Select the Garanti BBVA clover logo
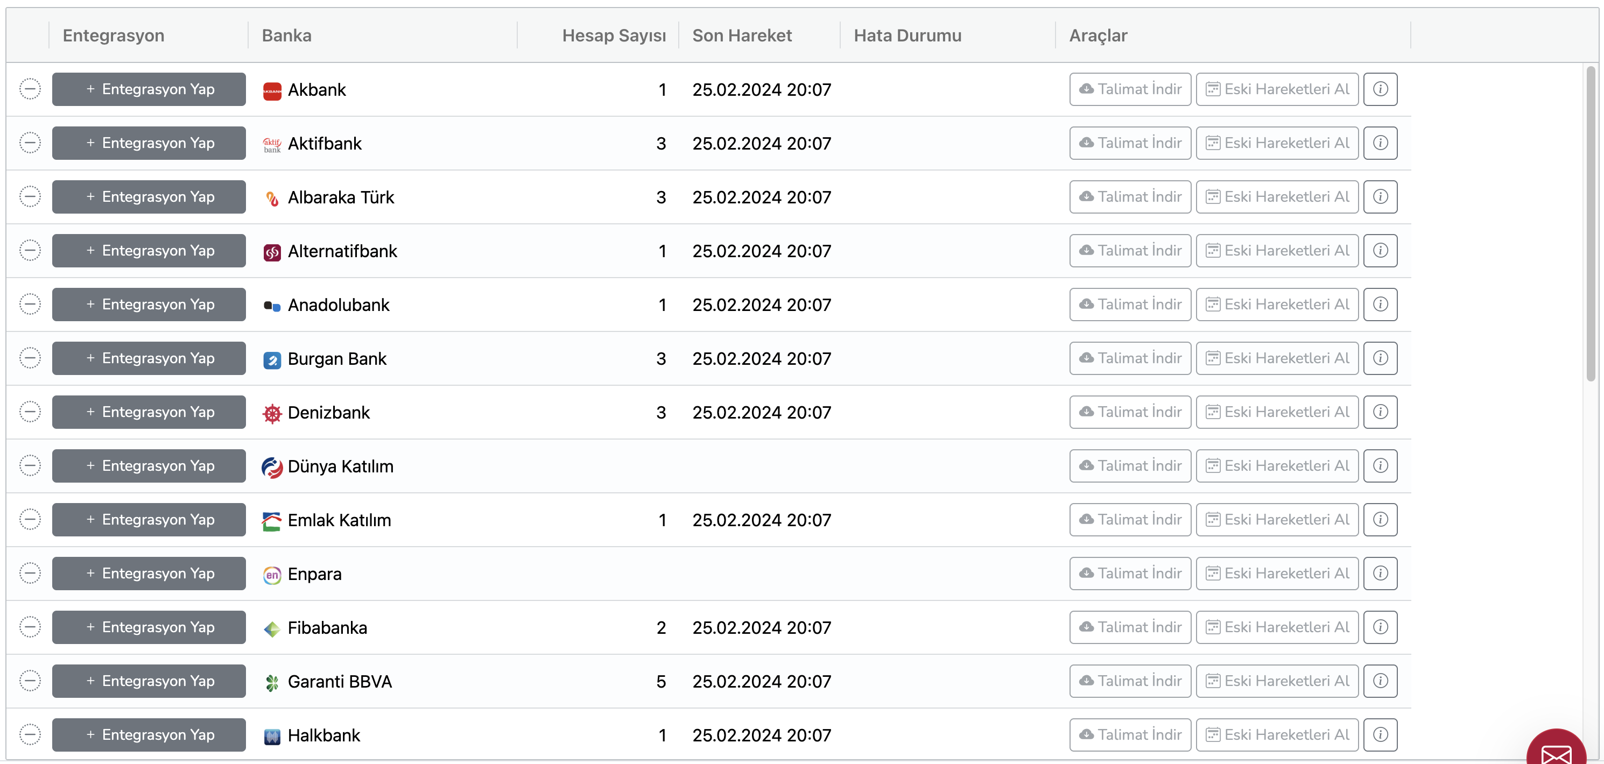Image resolution: width=1604 pixels, height=764 pixels. coord(273,681)
